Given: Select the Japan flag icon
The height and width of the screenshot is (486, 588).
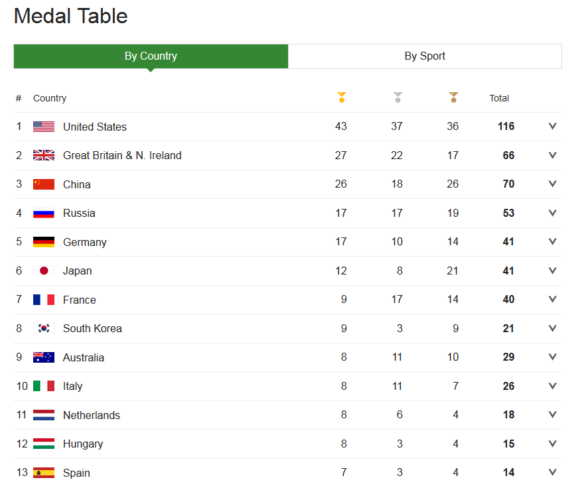Looking at the screenshot, I should (42, 271).
